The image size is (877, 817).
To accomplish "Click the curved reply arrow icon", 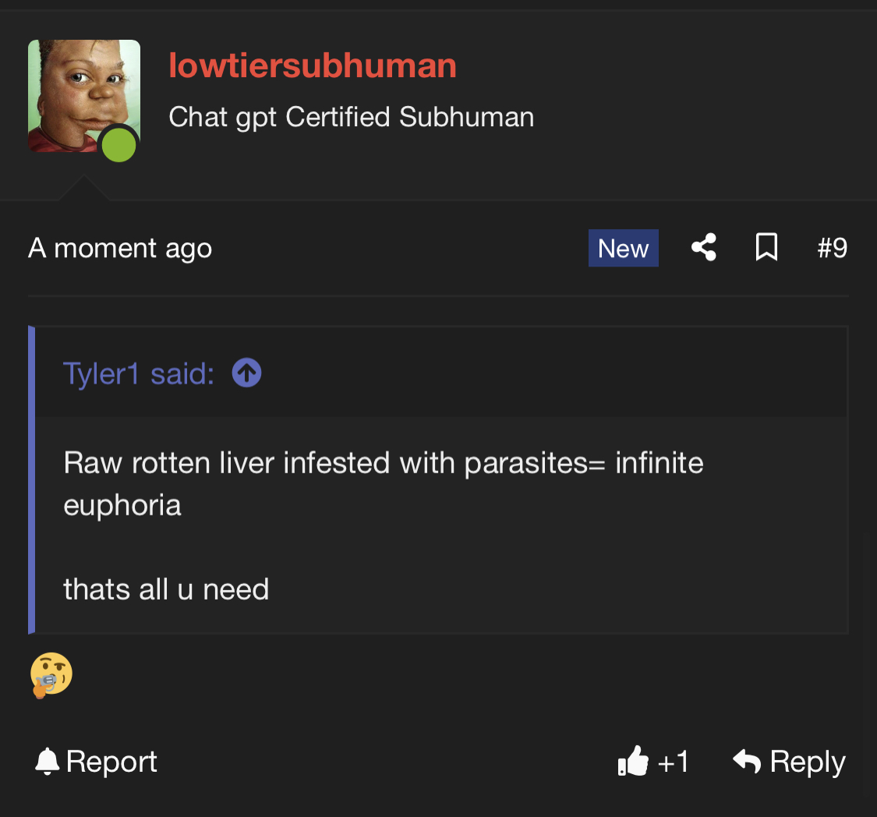I will (x=747, y=761).
